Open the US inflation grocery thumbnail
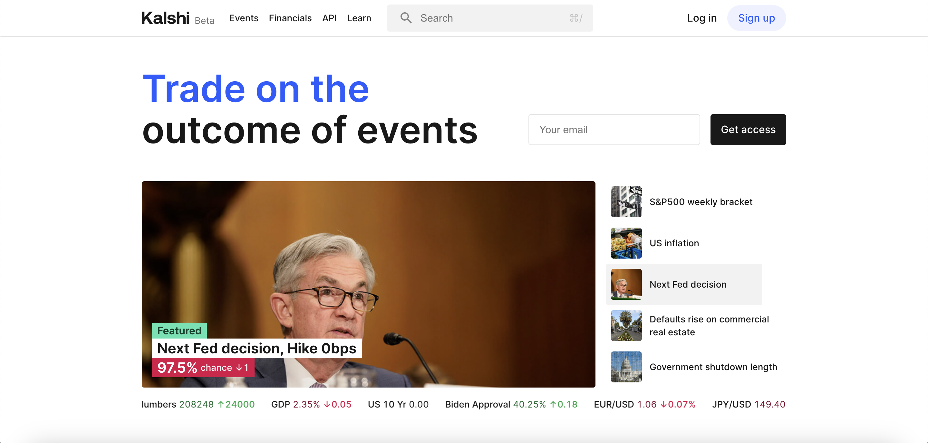Viewport: 928px width, 443px height. (626, 243)
